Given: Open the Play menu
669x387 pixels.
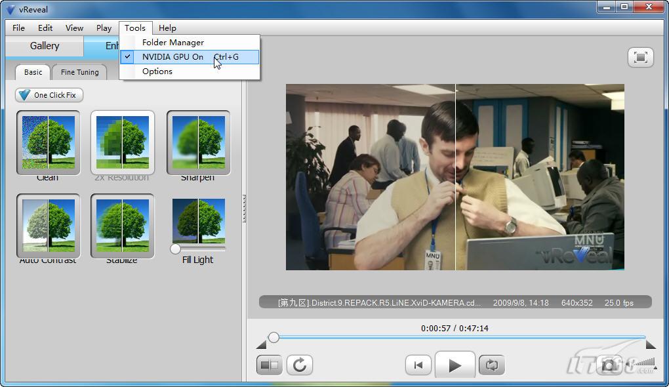Looking at the screenshot, I should click(104, 28).
